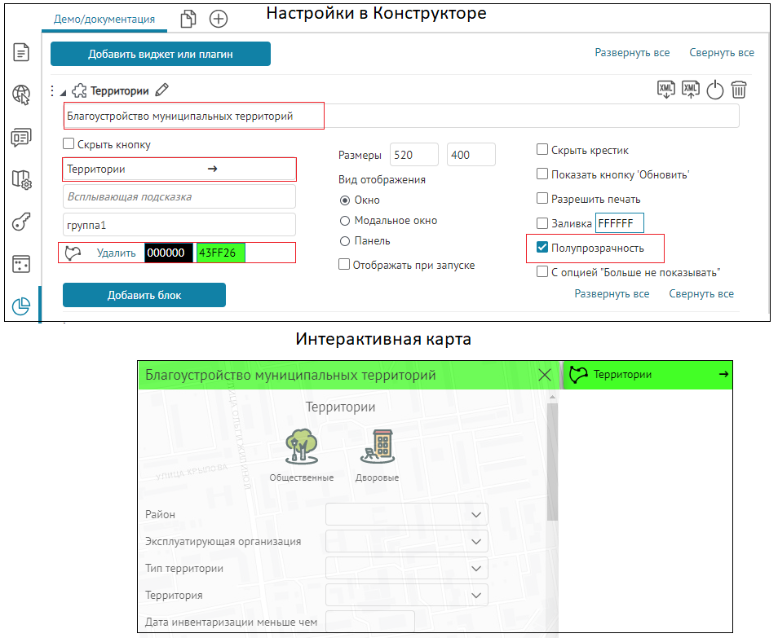Expand the 'Тип территории' dropdown list
Screen dimensions: 778x638
(406, 566)
